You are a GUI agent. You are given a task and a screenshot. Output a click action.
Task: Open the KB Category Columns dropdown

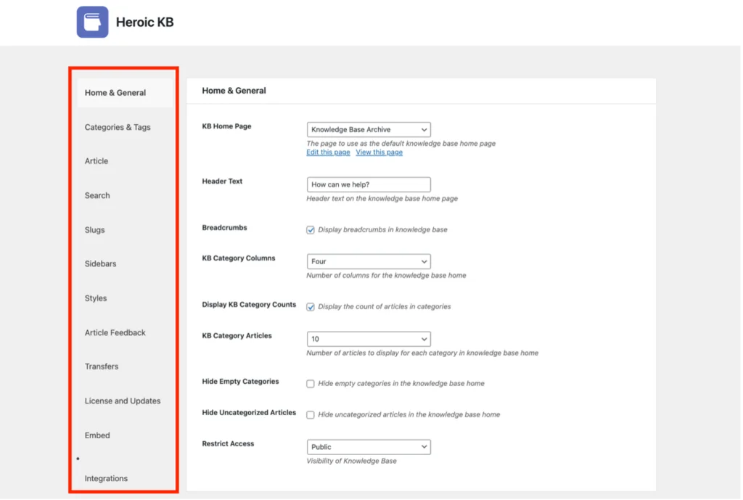point(369,261)
